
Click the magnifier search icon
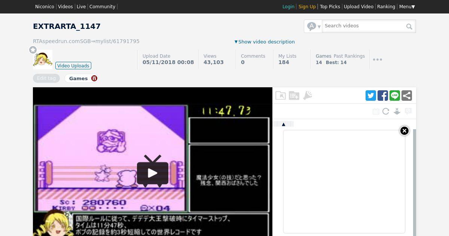click(409, 26)
